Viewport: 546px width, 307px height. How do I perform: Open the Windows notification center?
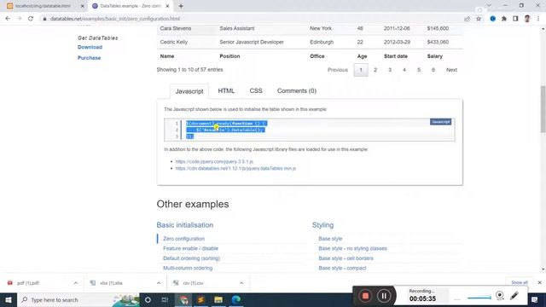(535, 299)
